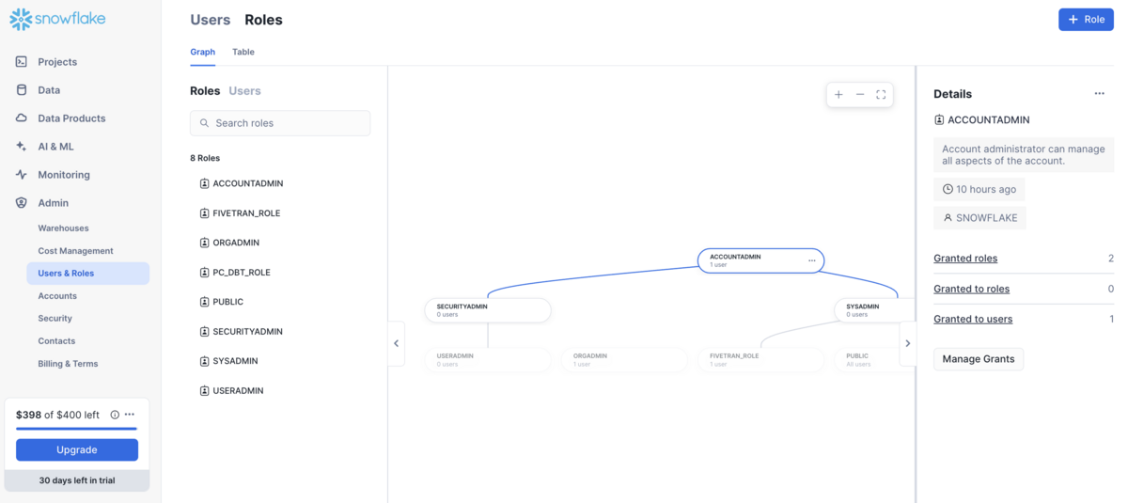Open Admin shield icon
The height and width of the screenshot is (503, 1128).
(x=22, y=203)
